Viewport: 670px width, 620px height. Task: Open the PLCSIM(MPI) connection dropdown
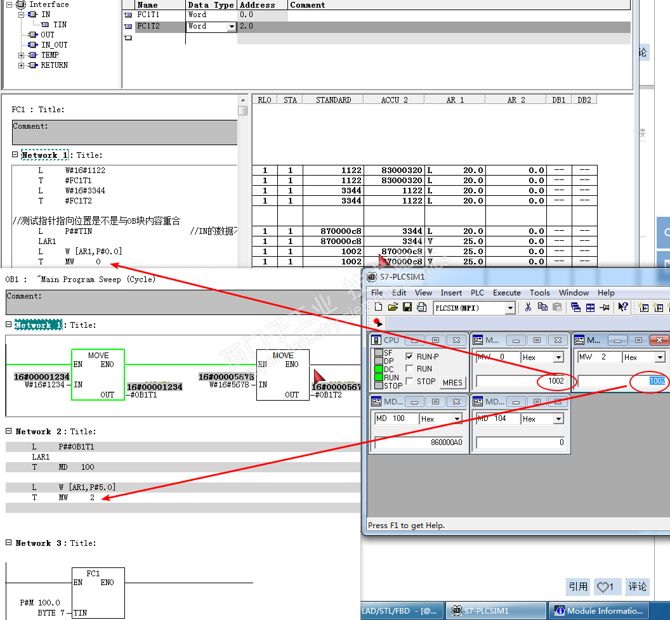tap(509, 308)
